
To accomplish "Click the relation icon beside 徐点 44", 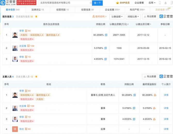I will [26, 129].
